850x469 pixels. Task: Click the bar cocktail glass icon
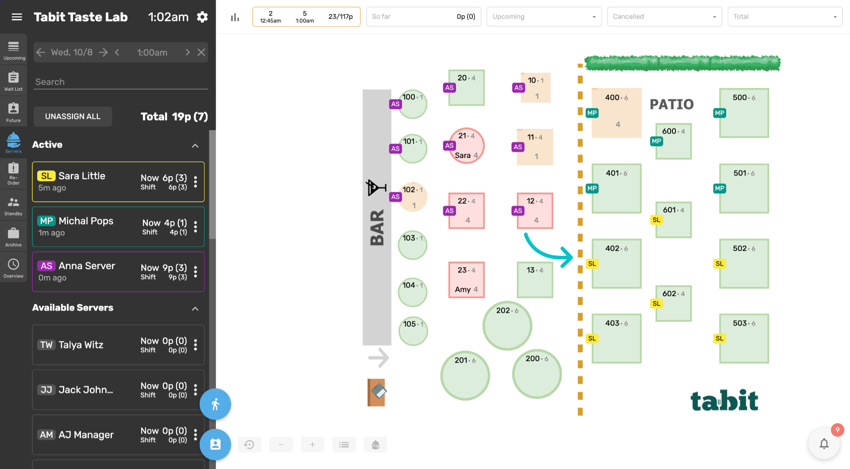click(376, 188)
